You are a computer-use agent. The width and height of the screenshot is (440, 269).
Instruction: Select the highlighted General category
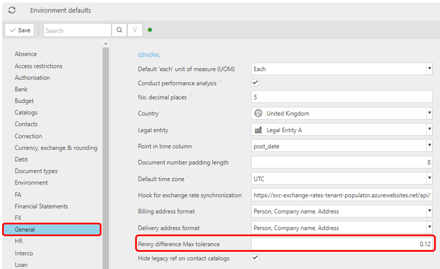52,229
